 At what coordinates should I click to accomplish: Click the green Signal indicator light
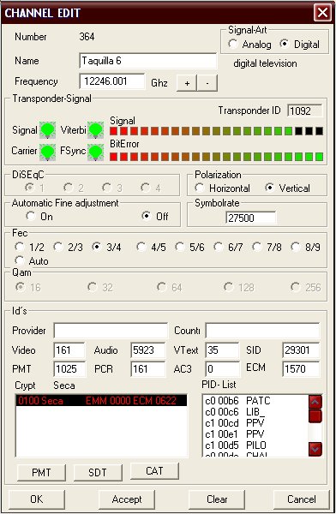pyautogui.click(x=48, y=130)
